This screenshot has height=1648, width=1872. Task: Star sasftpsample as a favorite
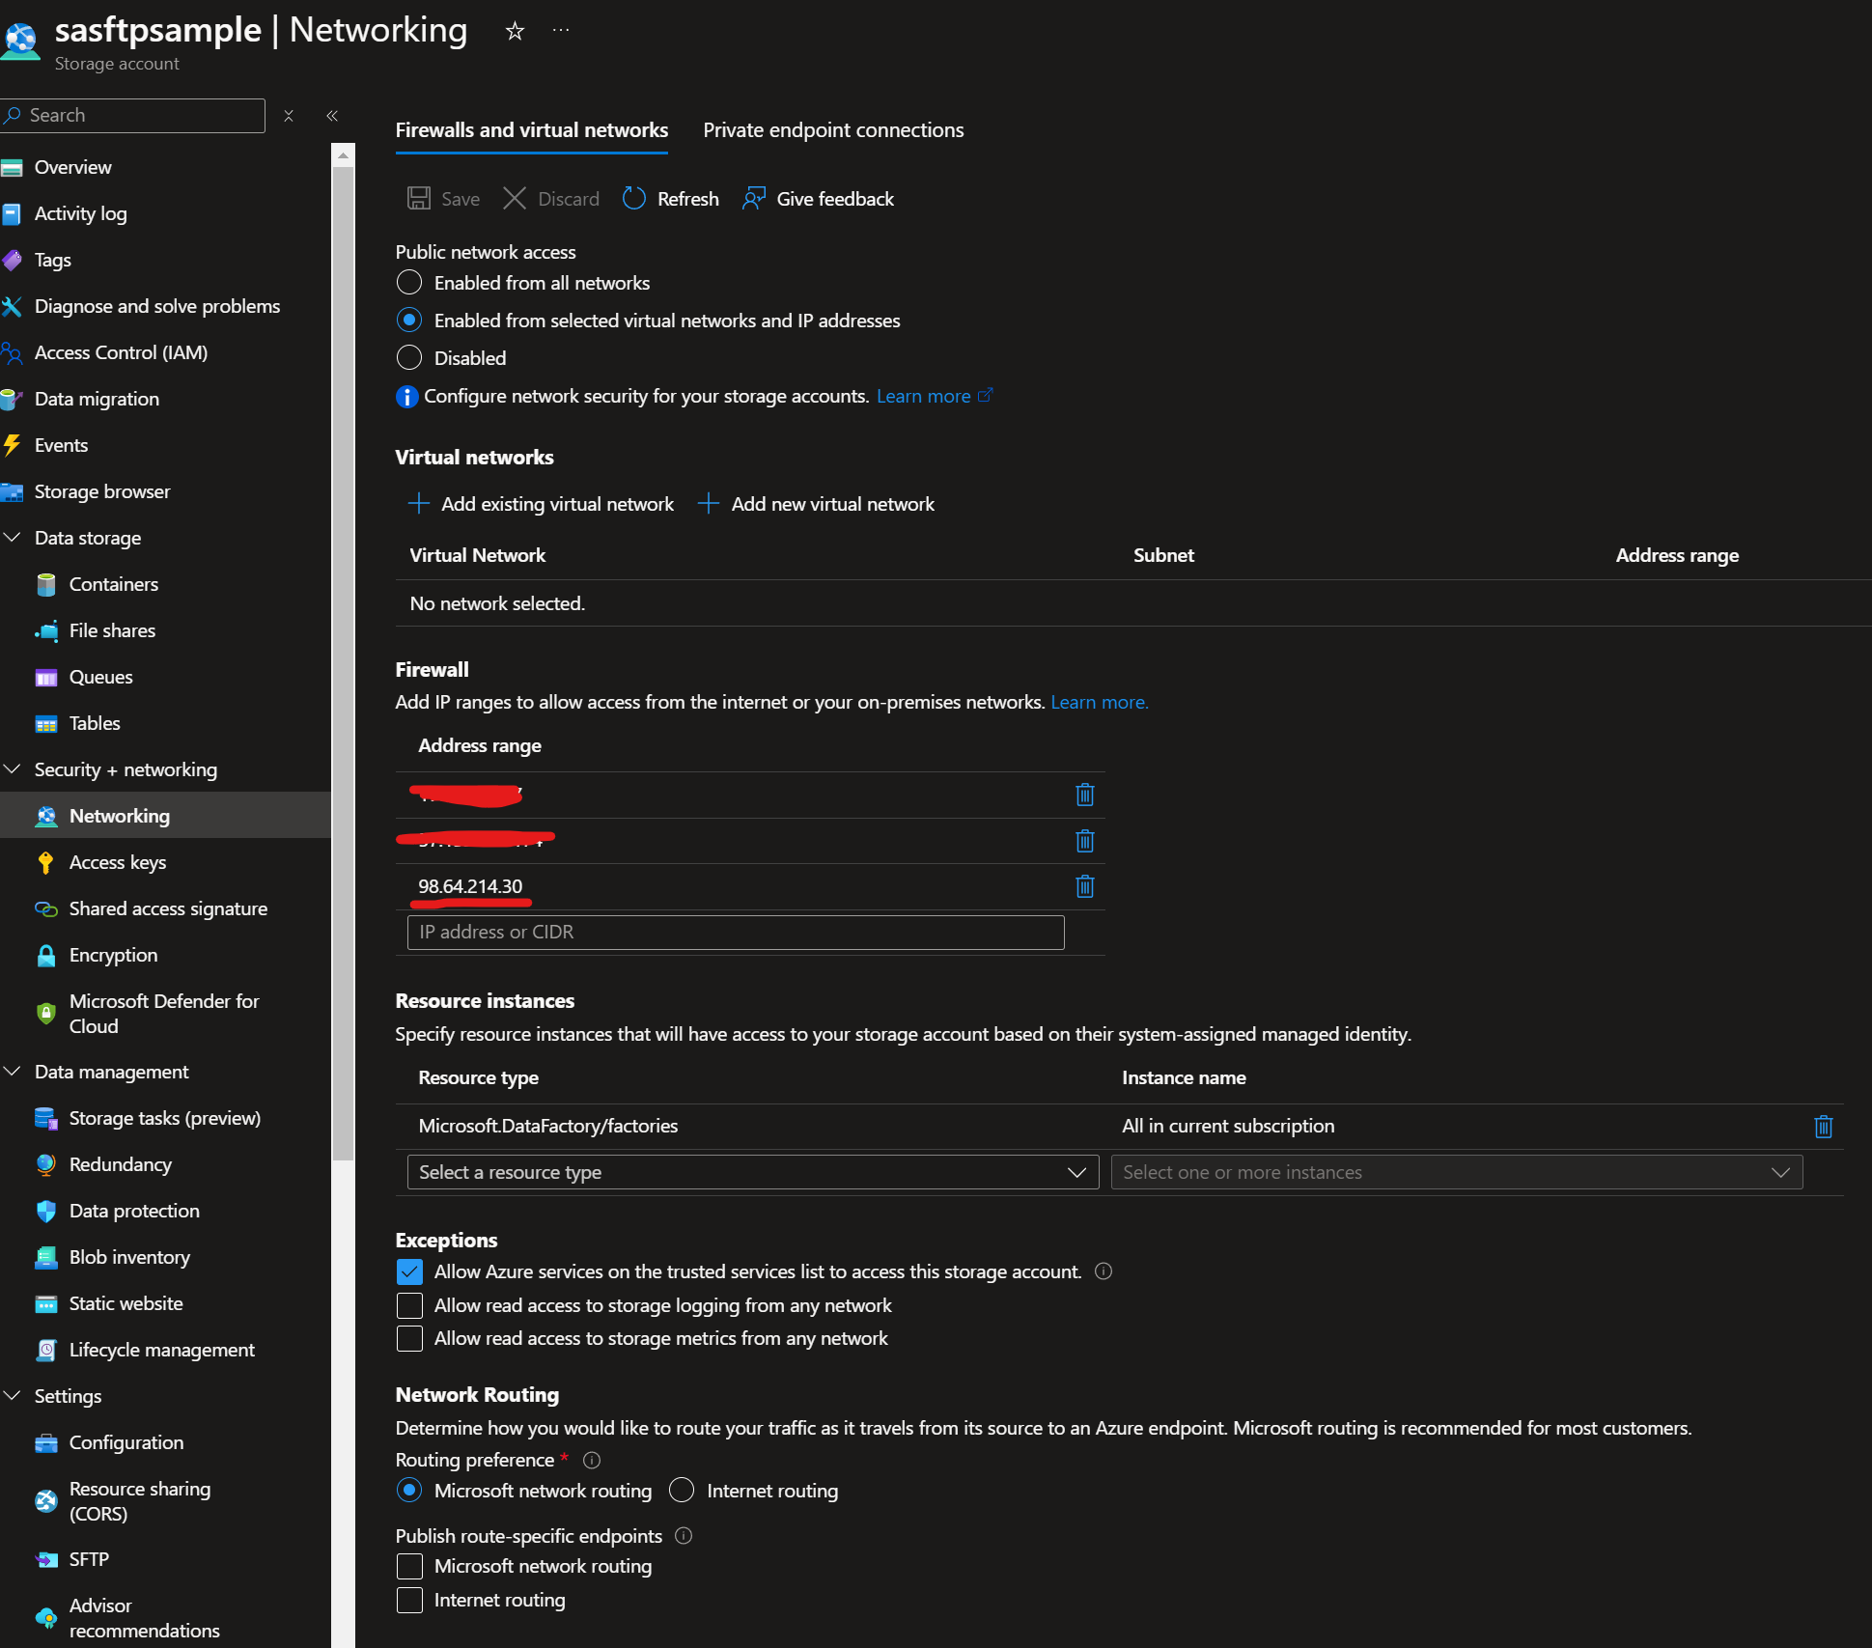point(515,30)
